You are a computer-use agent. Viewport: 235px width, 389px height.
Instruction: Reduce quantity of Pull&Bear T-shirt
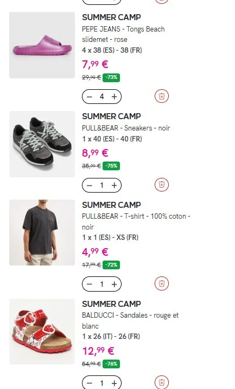coord(90,284)
